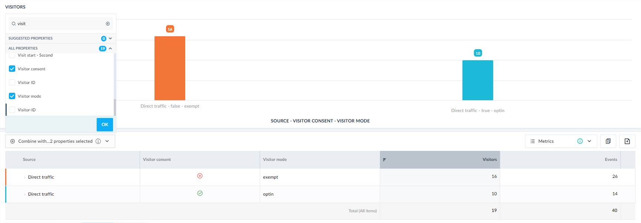Click the red consent denied icon

[200, 176]
